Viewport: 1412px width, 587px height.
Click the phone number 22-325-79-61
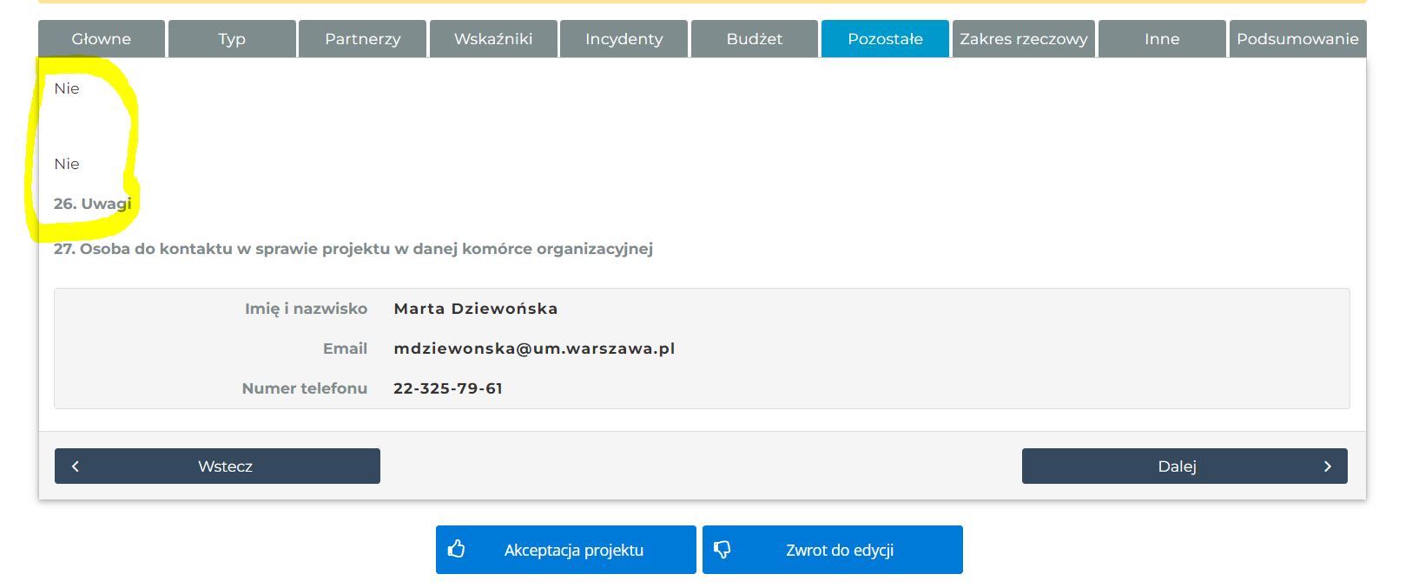click(x=448, y=388)
